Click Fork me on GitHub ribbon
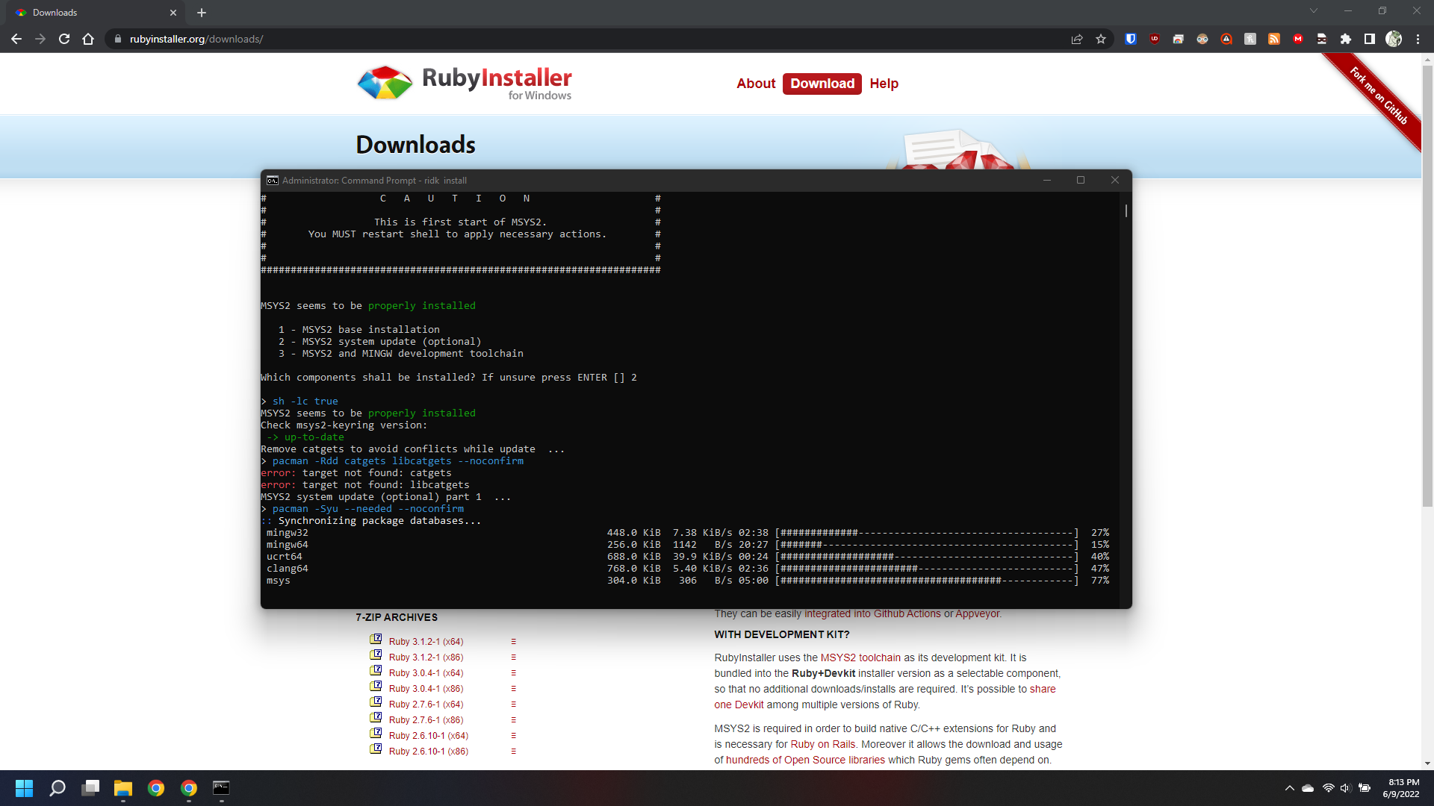This screenshot has height=806, width=1434. coord(1379,96)
